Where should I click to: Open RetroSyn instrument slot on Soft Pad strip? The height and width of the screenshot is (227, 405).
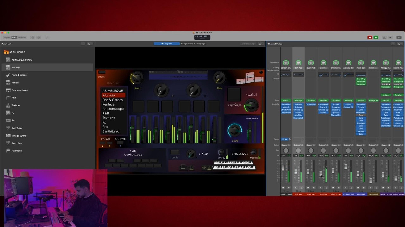[x=298, y=101]
